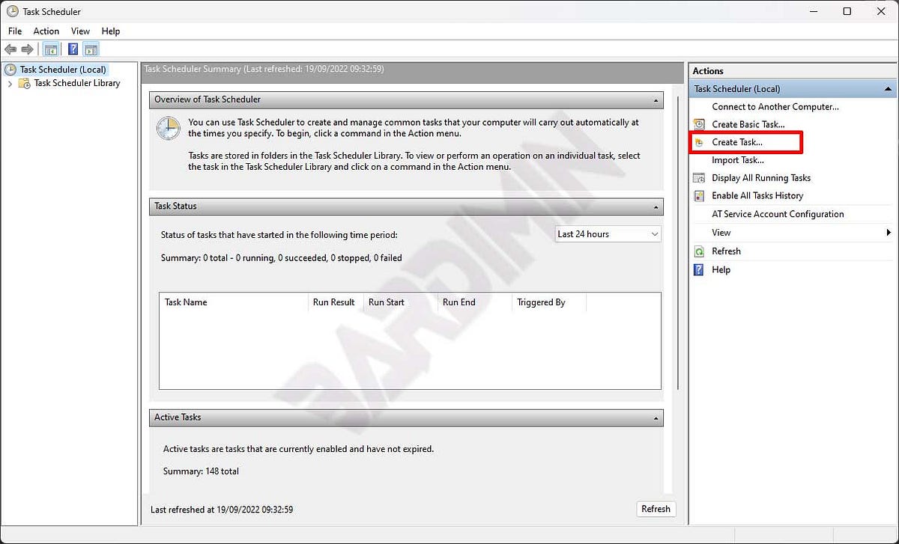The width and height of the screenshot is (899, 544).
Task: Open the Show/Hide Action Pane toolbar icon
Action: coord(91,49)
